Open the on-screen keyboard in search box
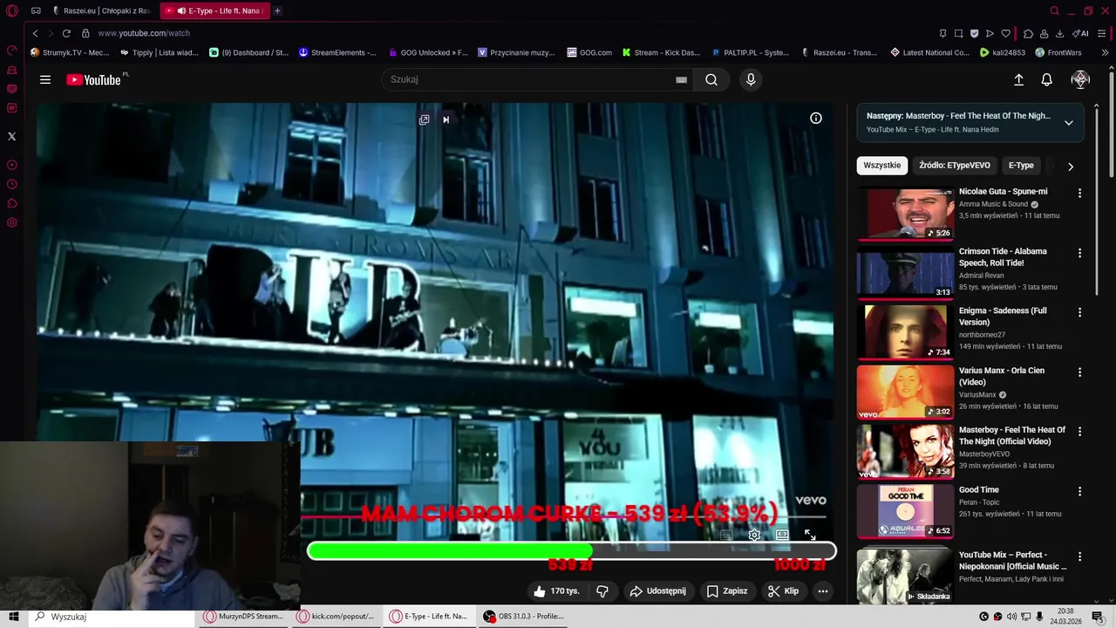Screen dimensions: 1116x628 pyautogui.click(x=681, y=79)
